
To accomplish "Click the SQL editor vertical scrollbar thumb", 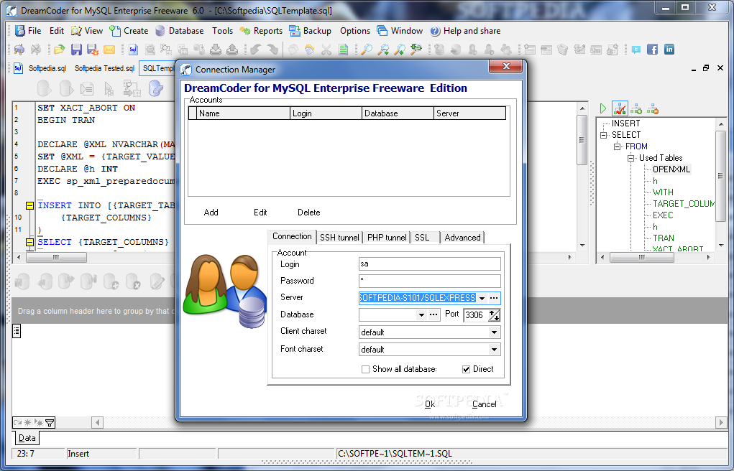I will pos(582,140).
